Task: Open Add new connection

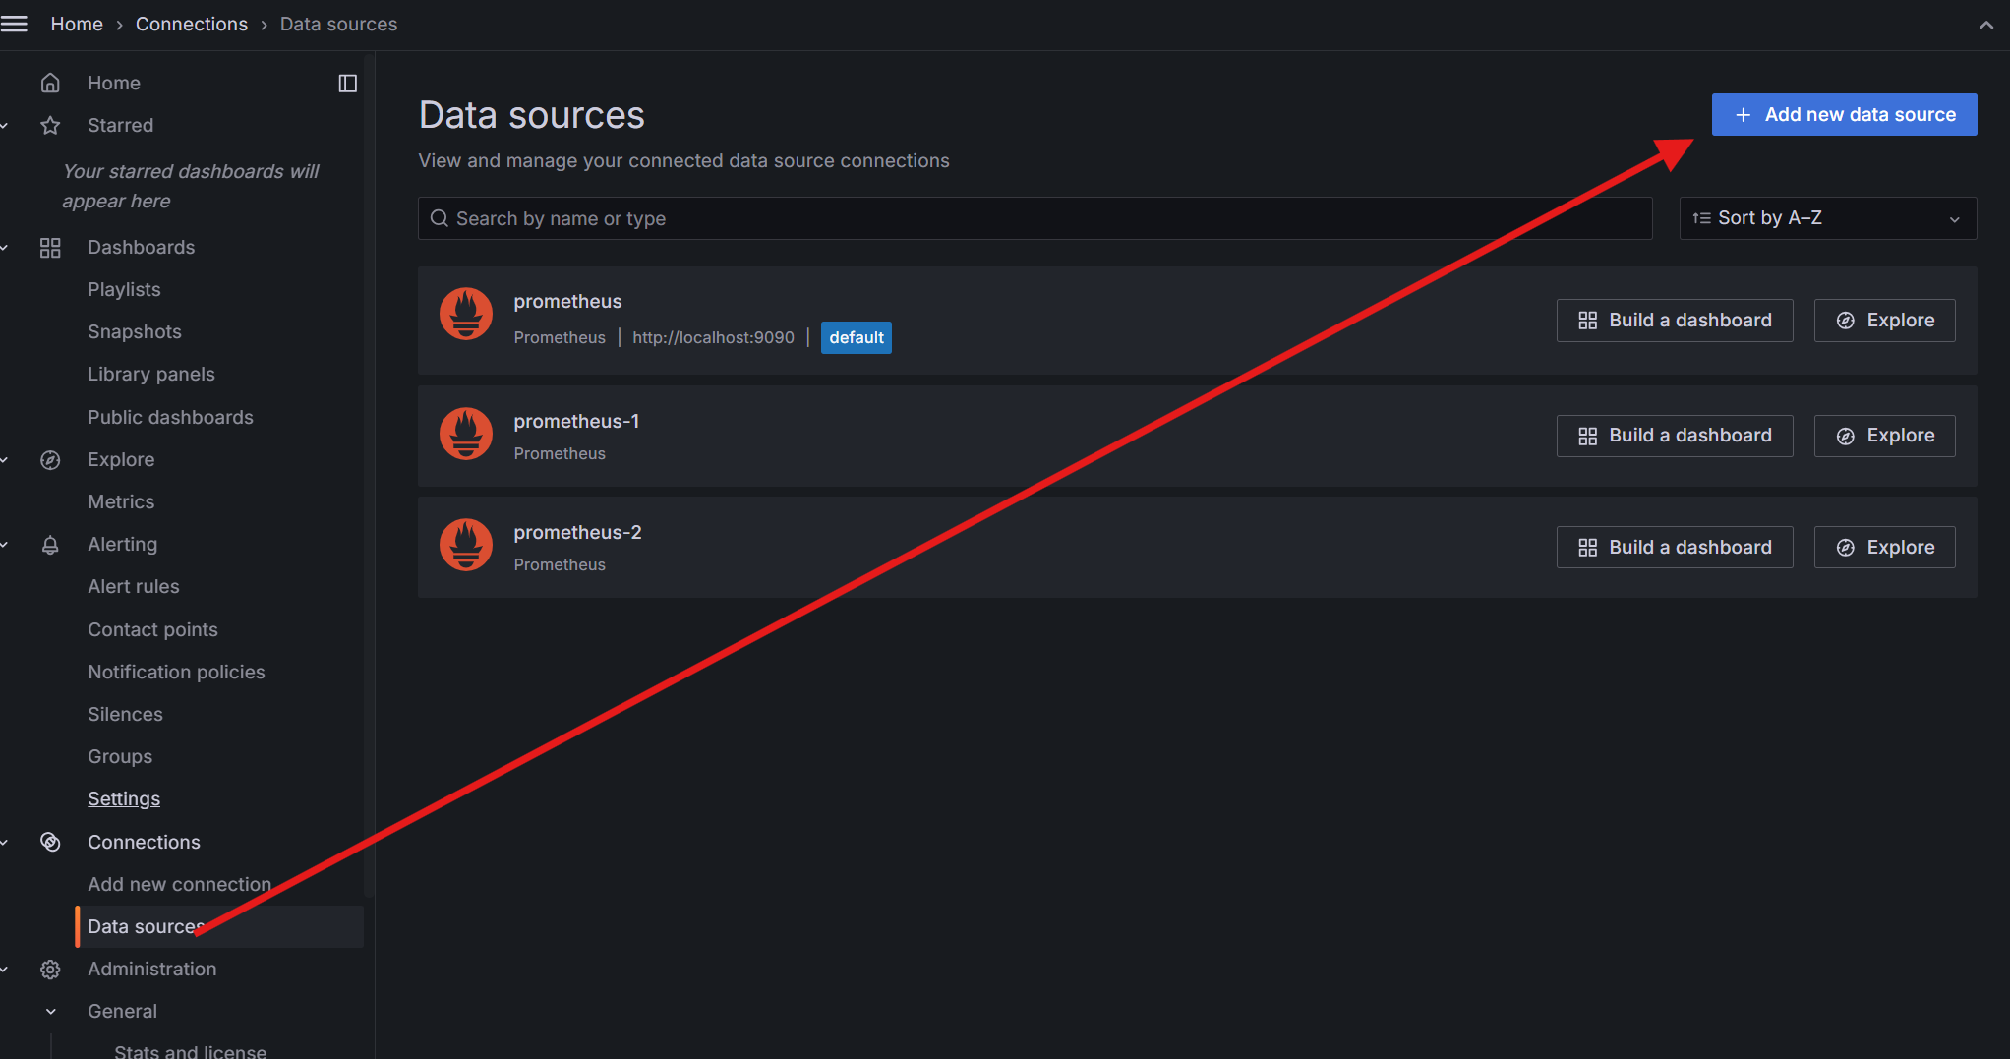Action: (179, 884)
